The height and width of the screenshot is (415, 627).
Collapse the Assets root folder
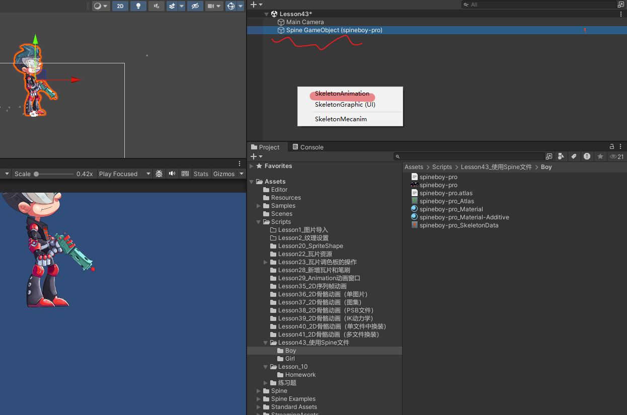point(252,182)
